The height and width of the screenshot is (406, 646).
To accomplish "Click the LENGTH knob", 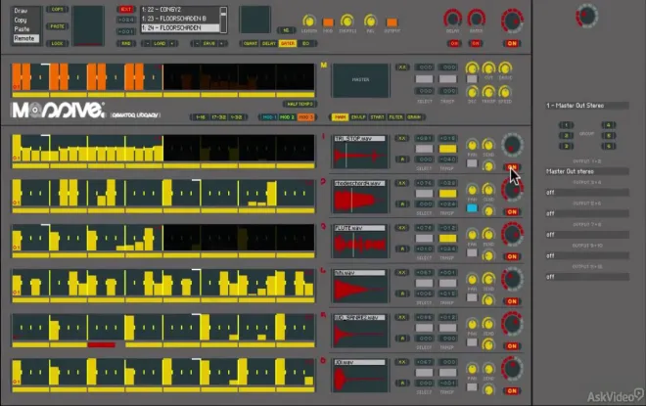I will pos(308,21).
